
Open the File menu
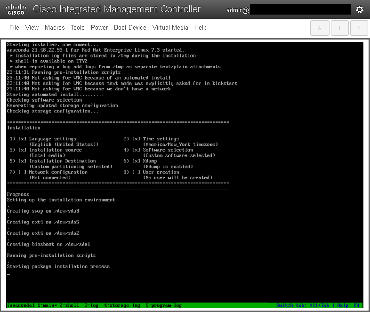[14, 28]
